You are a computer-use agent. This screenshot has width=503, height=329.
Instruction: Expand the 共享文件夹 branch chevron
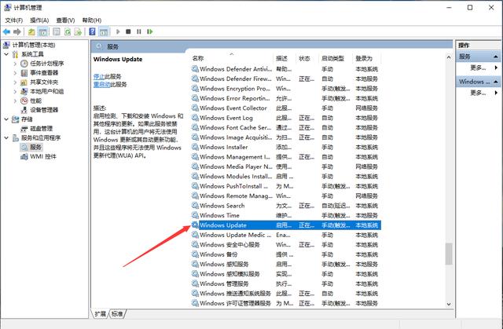tap(15, 82)
